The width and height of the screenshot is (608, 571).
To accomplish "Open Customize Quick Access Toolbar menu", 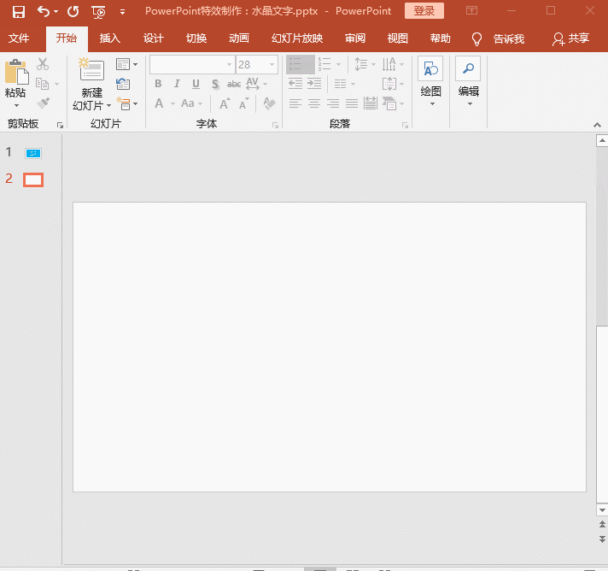I will 122,13.
